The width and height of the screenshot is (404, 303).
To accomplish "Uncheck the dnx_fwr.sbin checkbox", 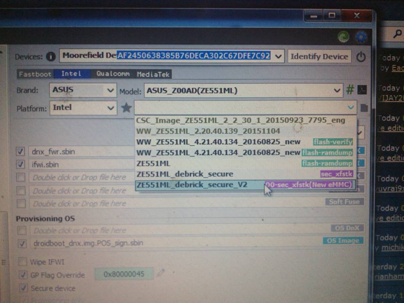I will point(20,151).
